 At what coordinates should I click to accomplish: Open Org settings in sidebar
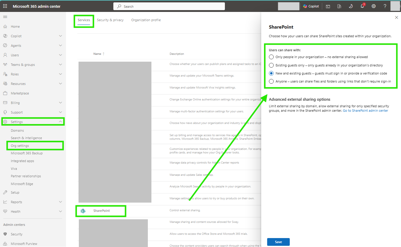pos(20,146)
